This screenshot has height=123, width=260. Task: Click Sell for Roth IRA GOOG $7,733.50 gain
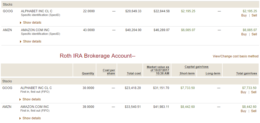click(254, 92)
